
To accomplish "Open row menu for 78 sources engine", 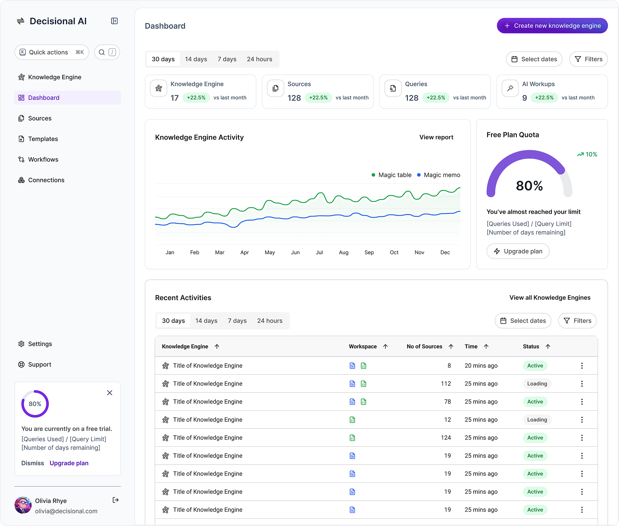I will click(x=582, y=402).
